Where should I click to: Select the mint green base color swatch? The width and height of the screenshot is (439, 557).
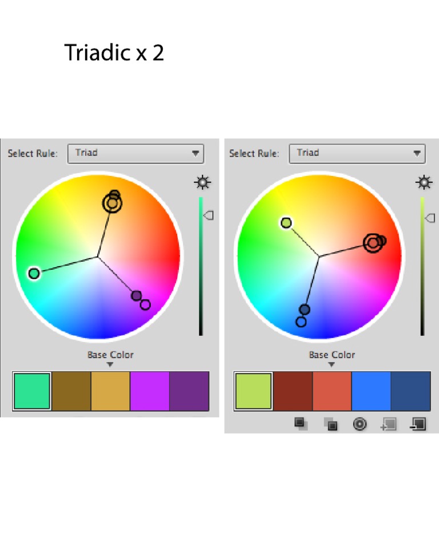[32, 391]
